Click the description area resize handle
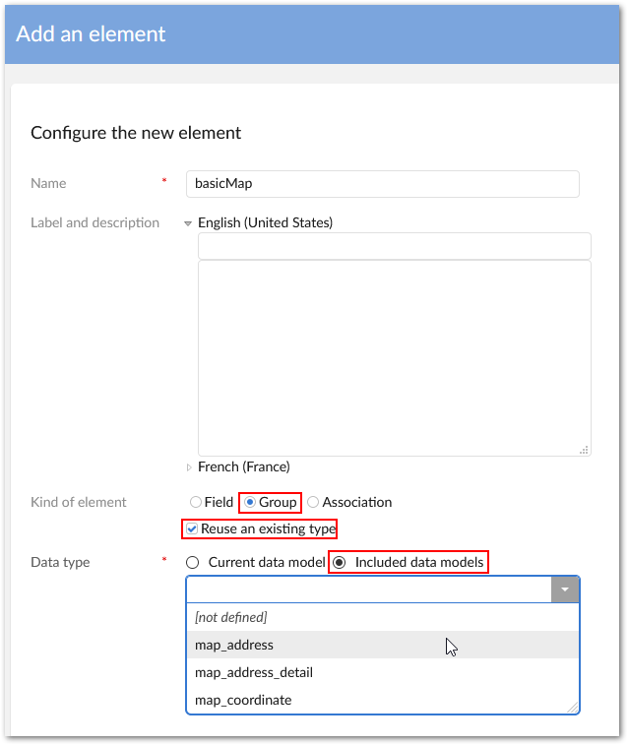Image resolution: width=628 pixels, height=745 pixels. tap(584, 449)
